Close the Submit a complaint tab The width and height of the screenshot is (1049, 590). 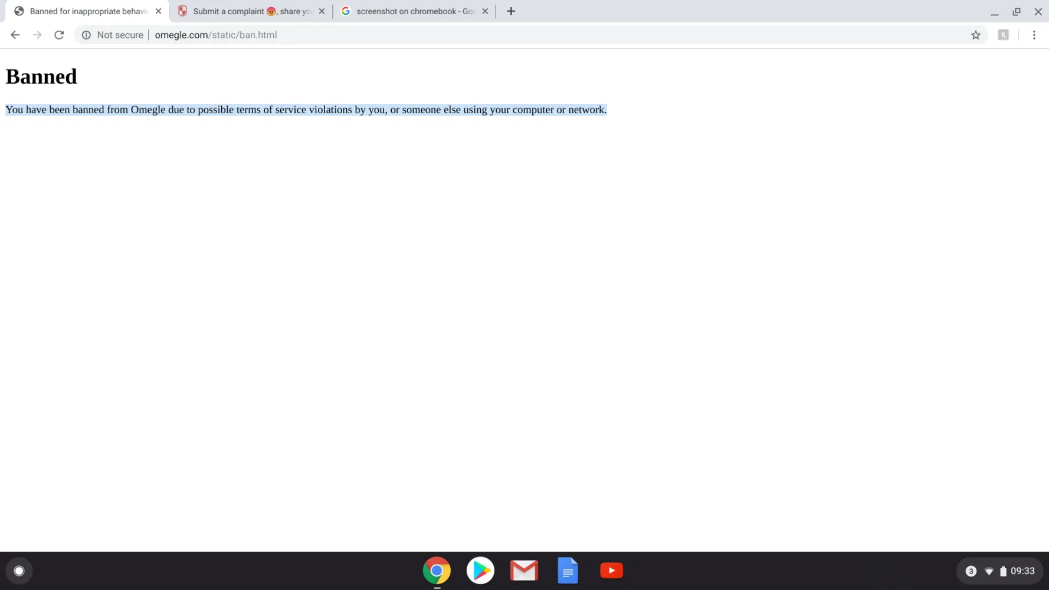322,11
